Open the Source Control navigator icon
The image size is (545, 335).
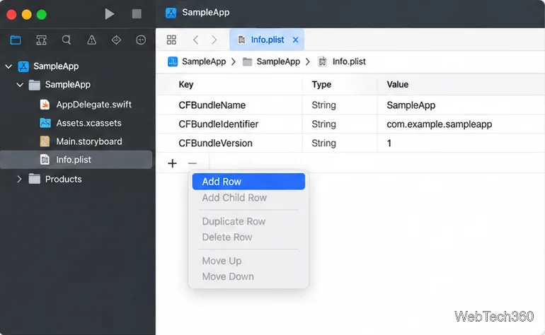click(41, 40)
